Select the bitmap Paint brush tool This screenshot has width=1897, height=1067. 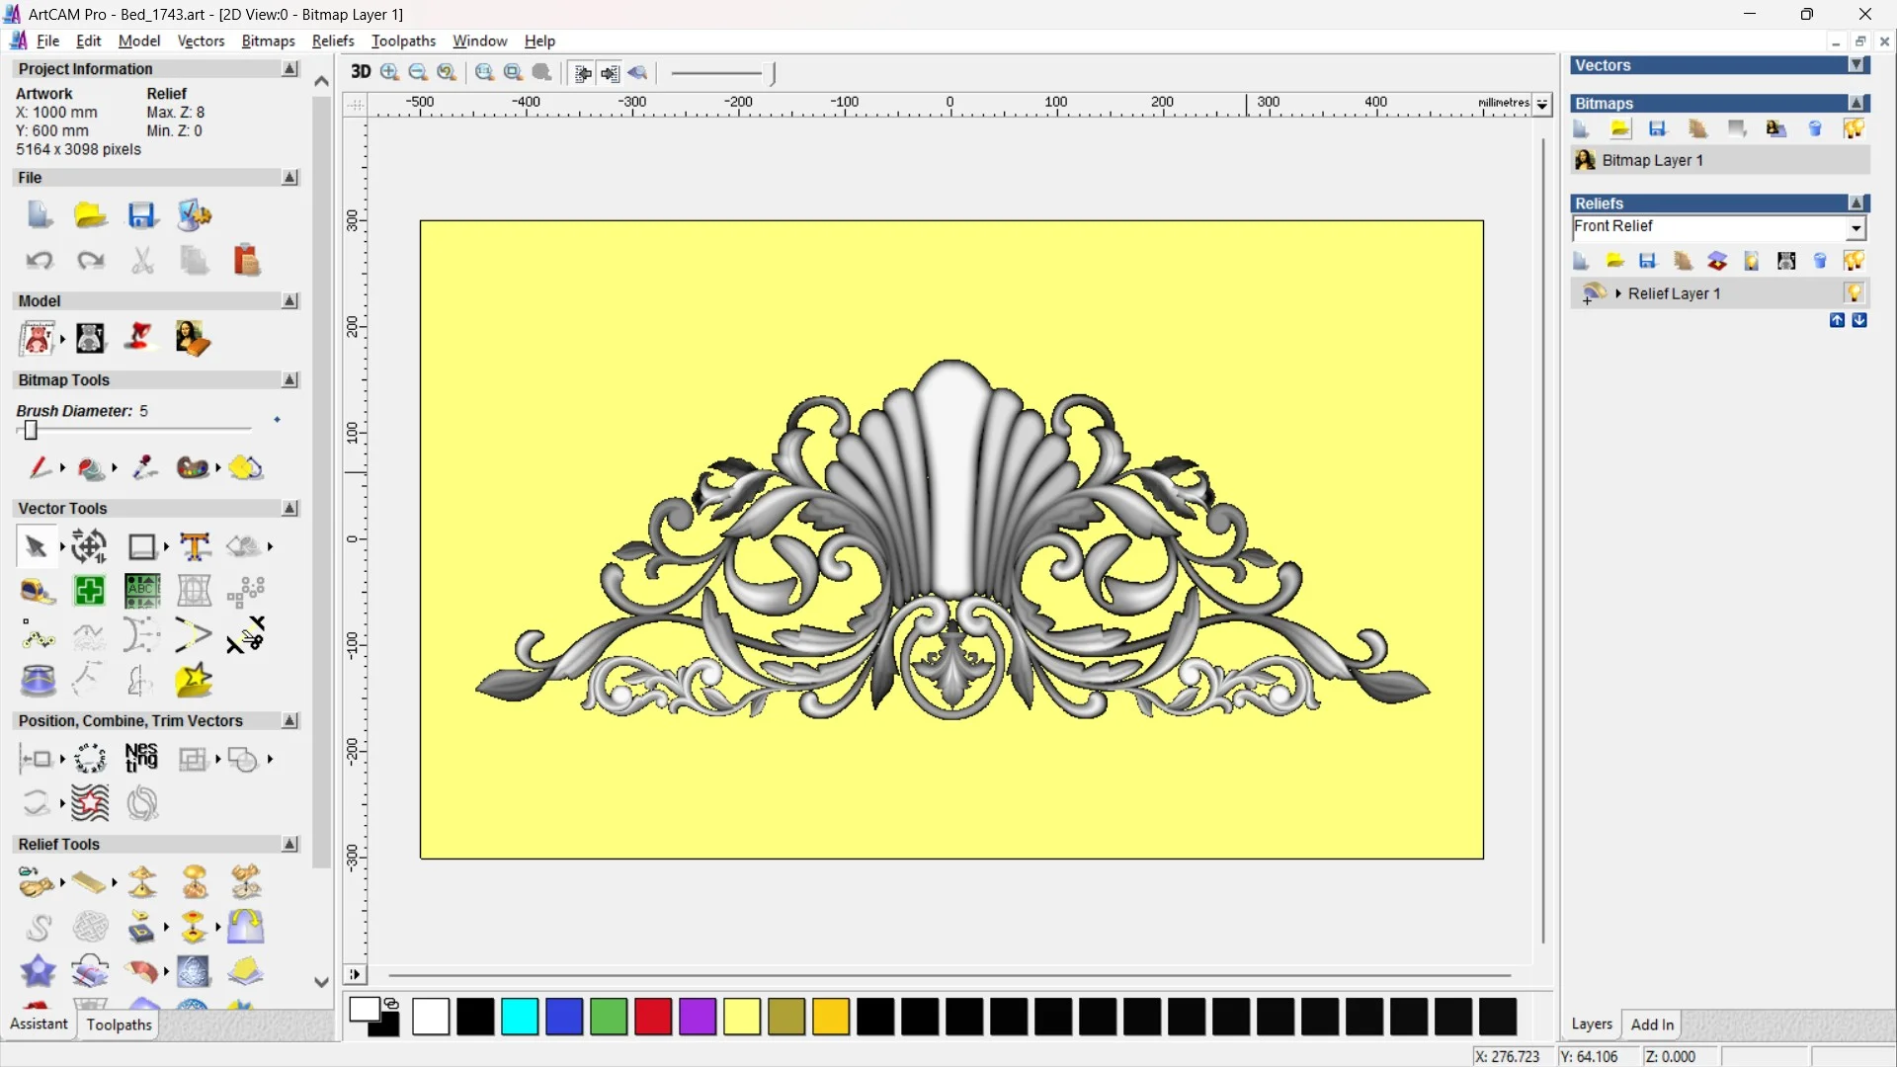40,467
